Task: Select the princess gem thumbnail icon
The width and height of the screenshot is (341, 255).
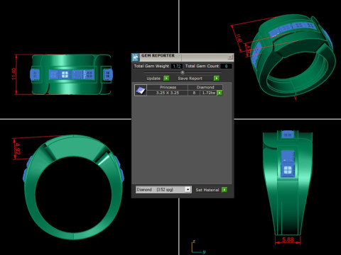Action: [x=141, y=90]
